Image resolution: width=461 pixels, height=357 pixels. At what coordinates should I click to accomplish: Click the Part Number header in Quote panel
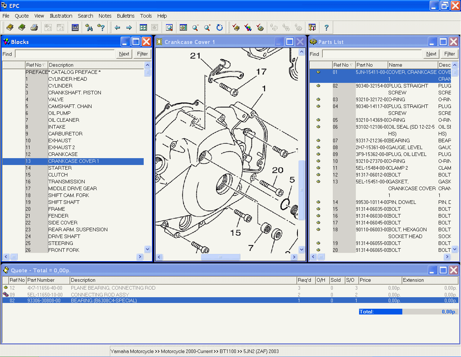tap(48, 280)
